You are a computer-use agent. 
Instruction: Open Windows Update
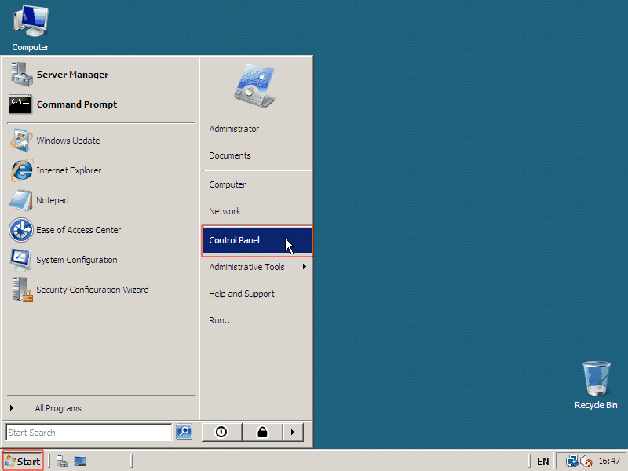pyautogui.click(x=68, y=141)
